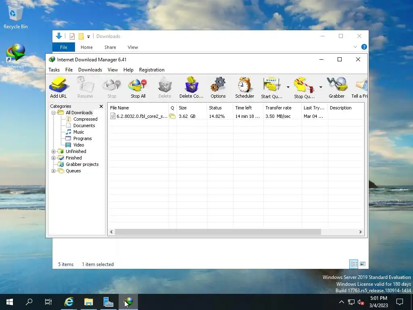The image size is (413, 310).
Task: Open the View menu in IDM
Action: click(x=113, y=69)
